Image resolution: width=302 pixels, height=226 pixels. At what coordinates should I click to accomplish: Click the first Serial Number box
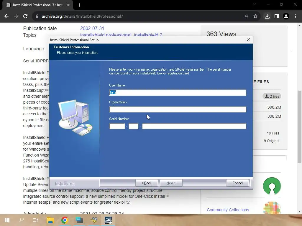[x=117, y=126]
